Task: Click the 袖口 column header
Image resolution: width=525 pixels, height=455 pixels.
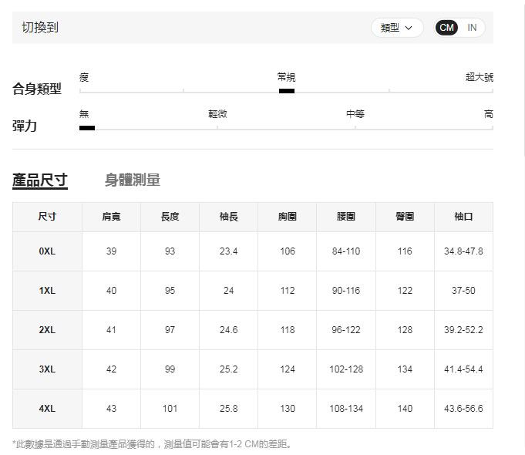Action: pos(463,217)
